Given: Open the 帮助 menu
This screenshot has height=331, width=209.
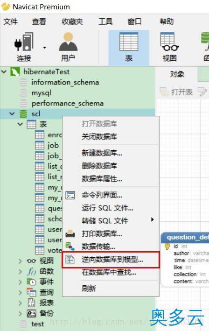Looking at the screenshot, I should coord(167,21).
